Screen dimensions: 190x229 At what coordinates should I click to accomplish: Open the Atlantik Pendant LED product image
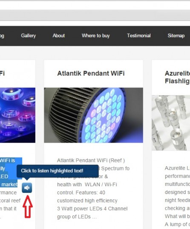click(x=93, y=115)
